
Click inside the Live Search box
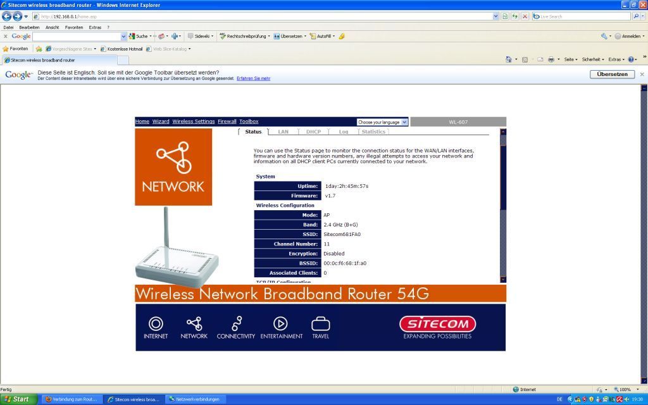pos(582,16)
